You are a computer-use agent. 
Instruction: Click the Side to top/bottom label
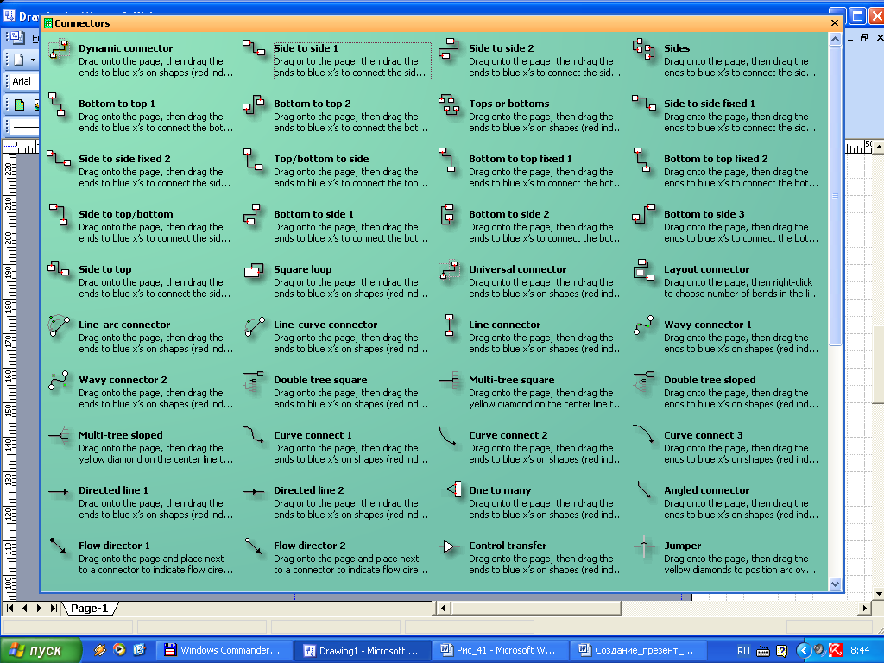click(x=126, y=214)
